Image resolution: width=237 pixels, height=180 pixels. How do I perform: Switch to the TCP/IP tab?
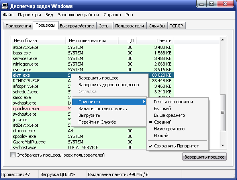pyautogui.click(x=176, y=26)
